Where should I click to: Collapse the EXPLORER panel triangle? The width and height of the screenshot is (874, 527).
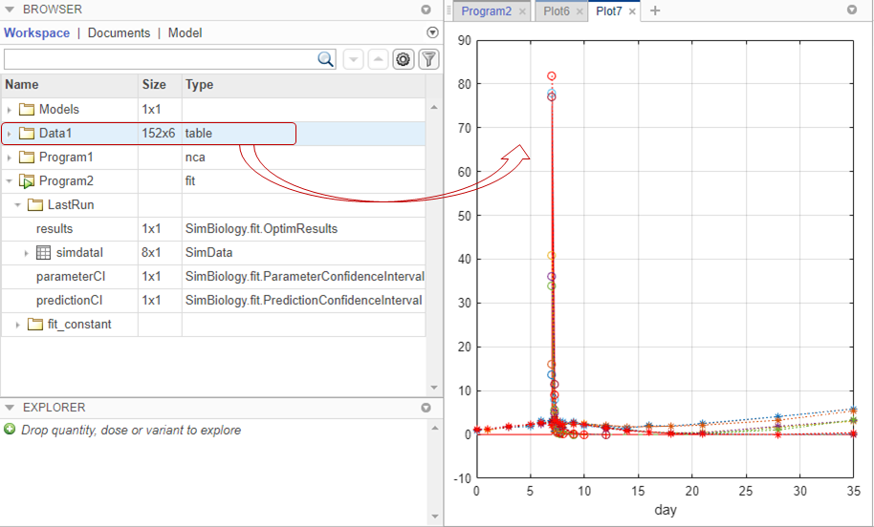coord(10,408)
